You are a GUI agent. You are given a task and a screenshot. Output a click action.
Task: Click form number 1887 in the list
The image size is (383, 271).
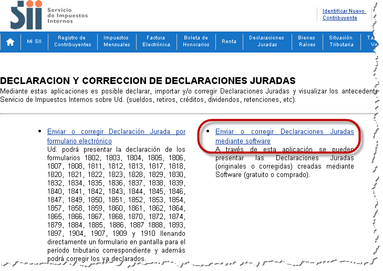coord(138,225)
